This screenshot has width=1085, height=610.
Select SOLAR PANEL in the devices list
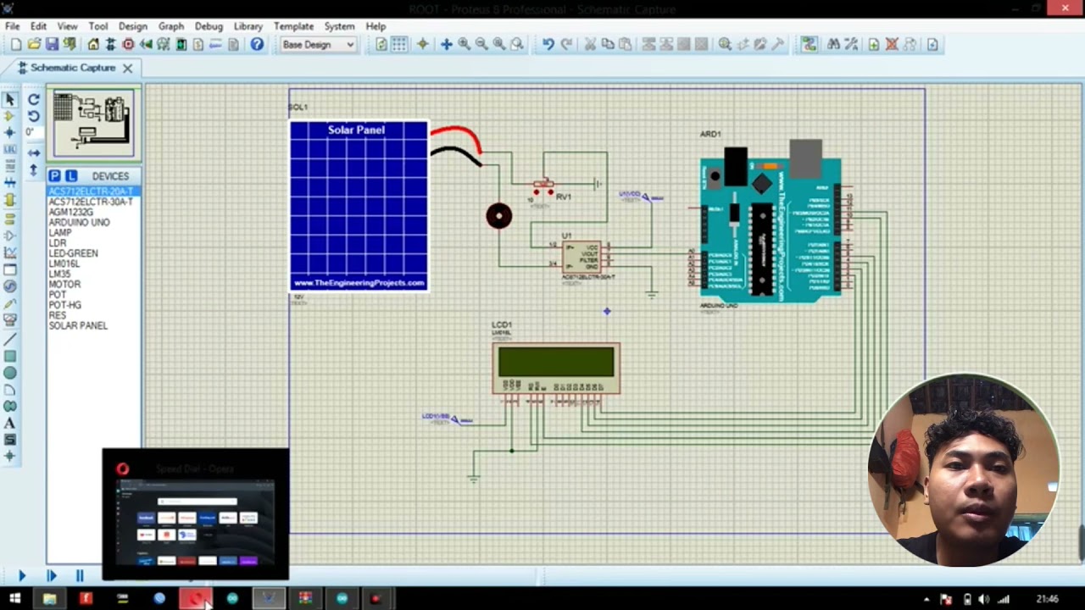(x=78, y=325)
